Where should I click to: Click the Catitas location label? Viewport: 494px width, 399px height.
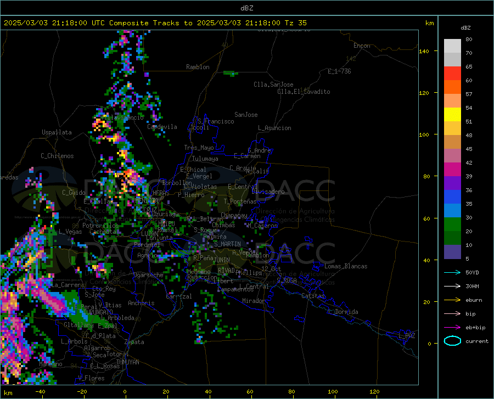pos(313,296)
